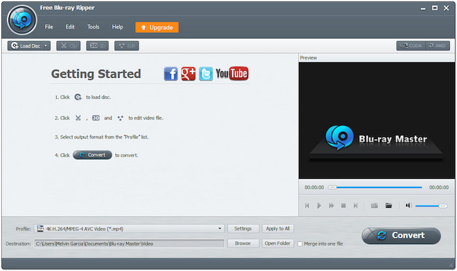Screen dimensions: 457x271
Task: Open the Tools menu
Action: click(93, 27)
